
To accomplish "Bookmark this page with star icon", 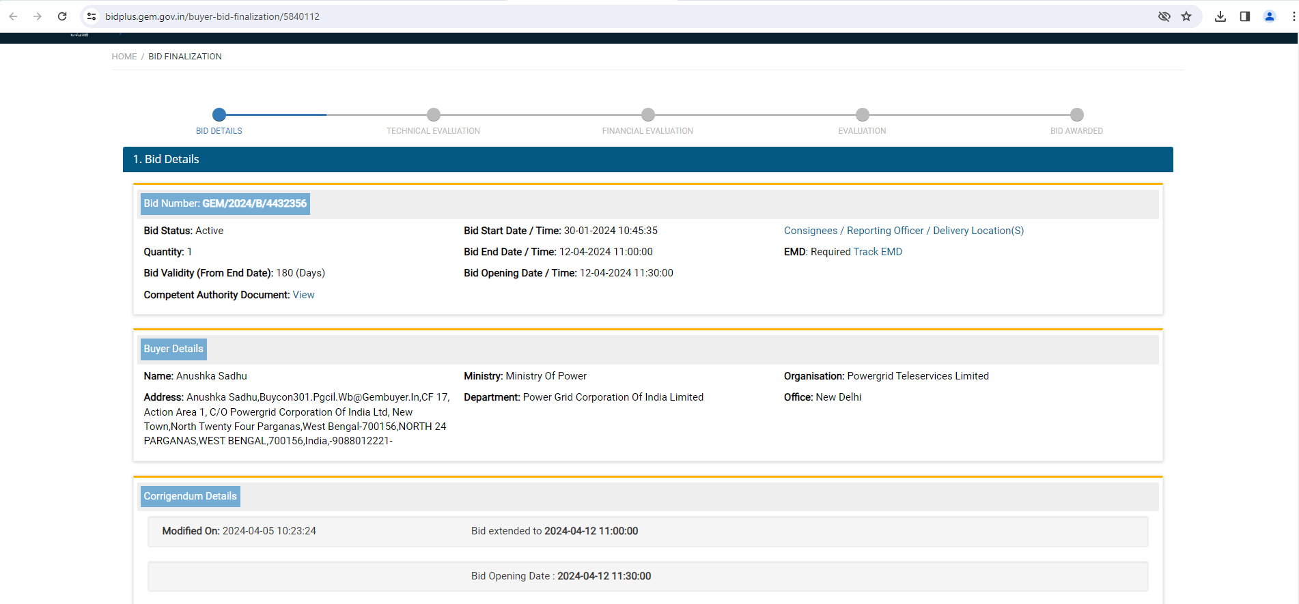I will [x=1186, y=16].
